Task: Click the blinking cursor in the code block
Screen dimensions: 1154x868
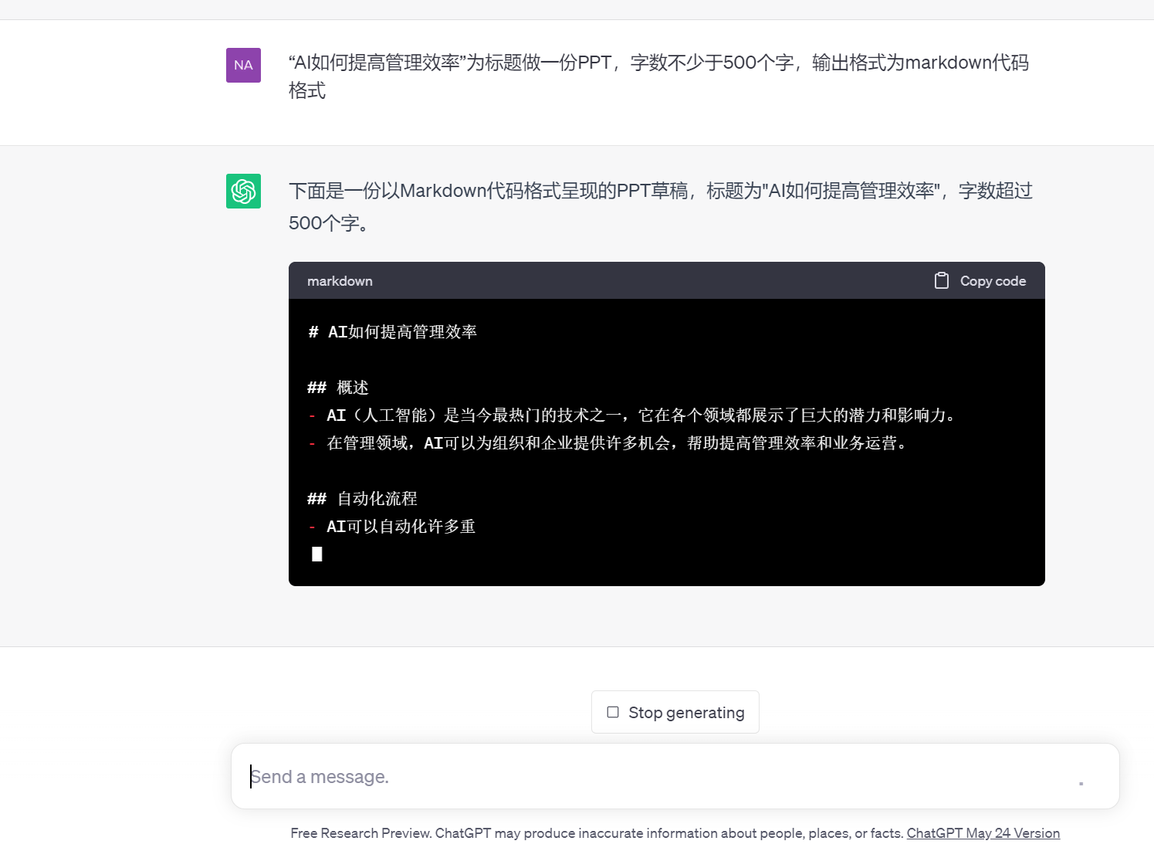Action: tap(316, 554)
